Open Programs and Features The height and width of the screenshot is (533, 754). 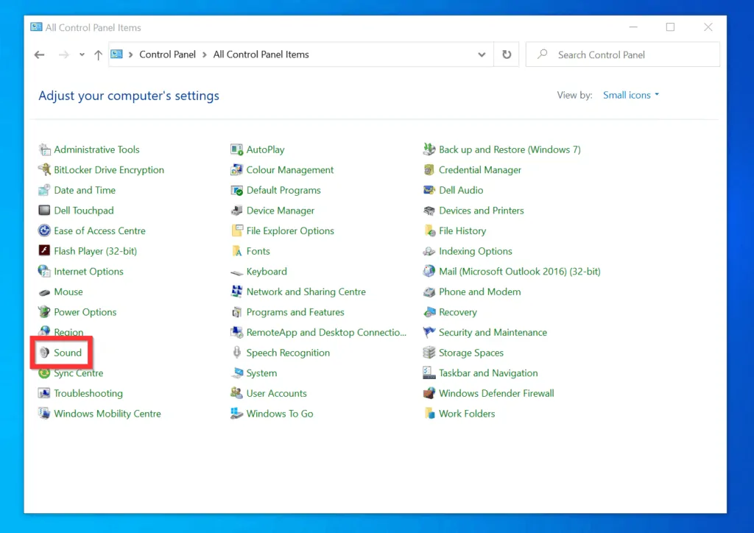[295, 311]
